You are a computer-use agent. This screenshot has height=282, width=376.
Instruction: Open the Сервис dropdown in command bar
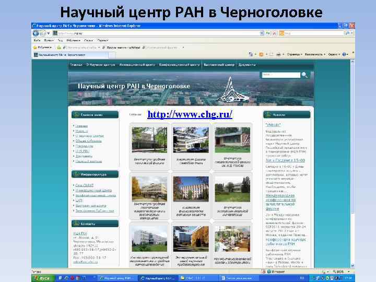[x=334, y=54]
